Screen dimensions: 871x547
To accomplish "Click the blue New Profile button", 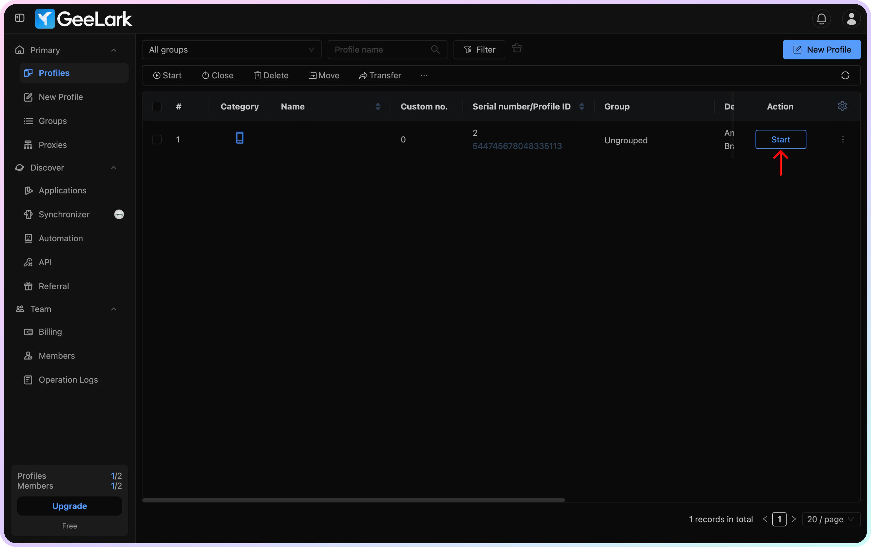I will coord(822,50).
